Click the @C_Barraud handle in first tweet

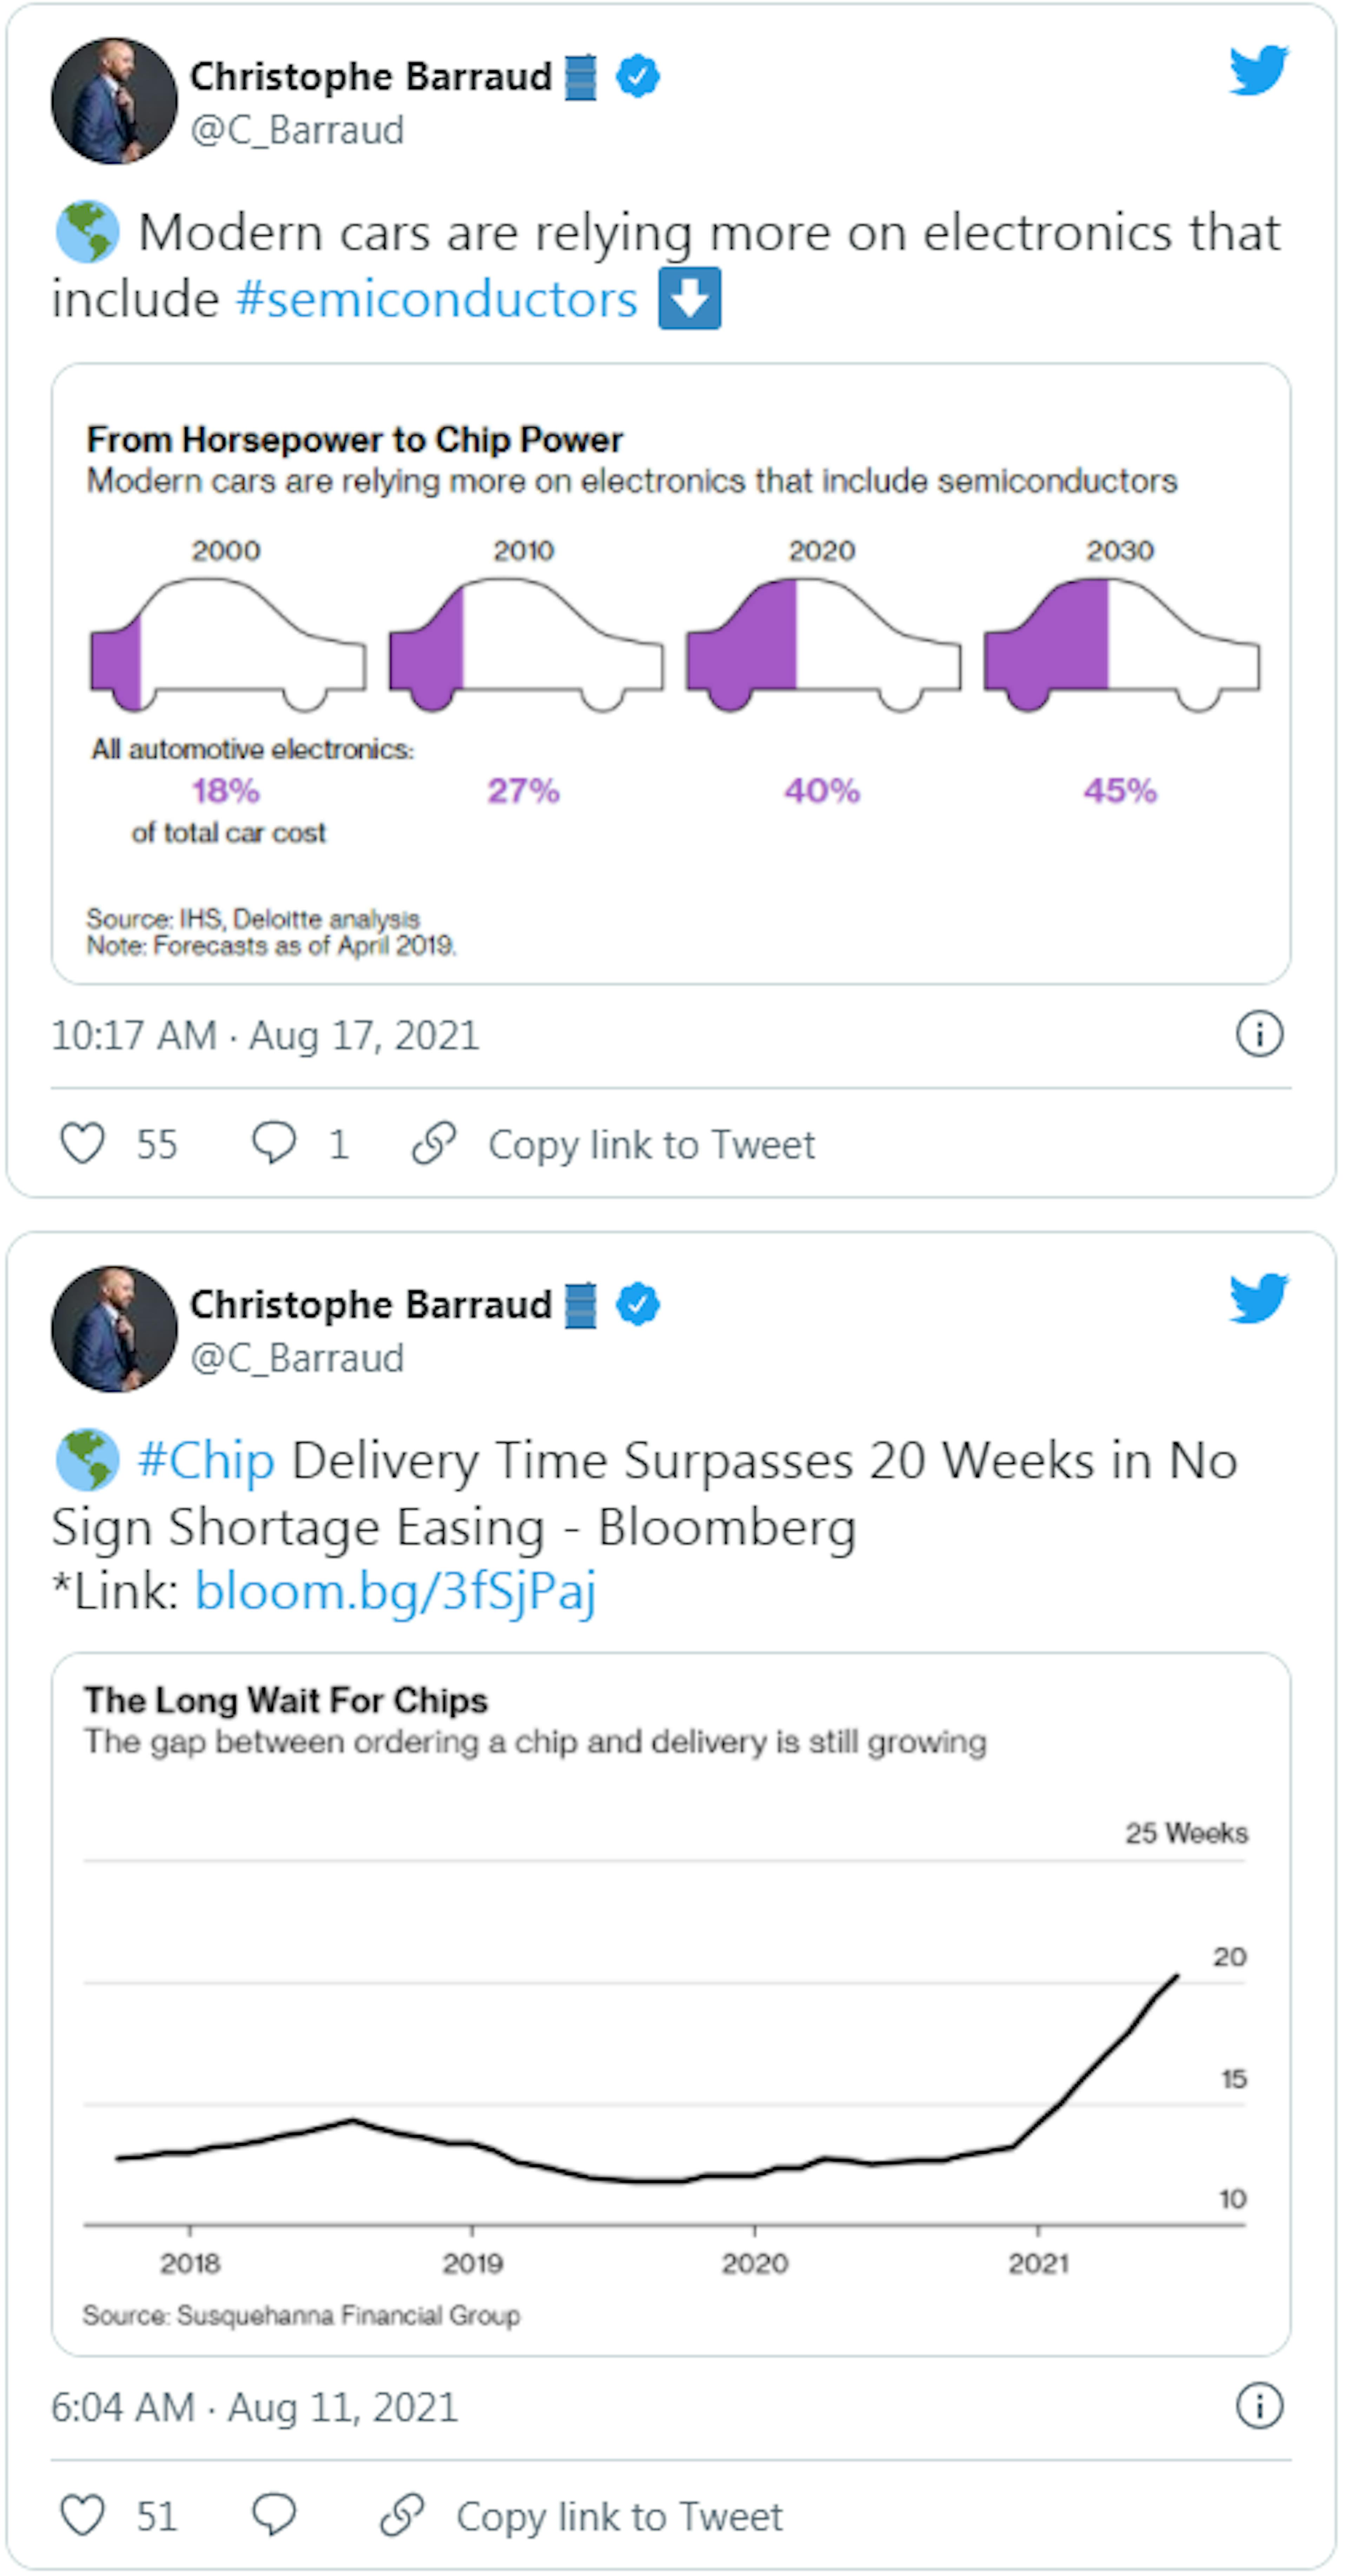(297, 130)
